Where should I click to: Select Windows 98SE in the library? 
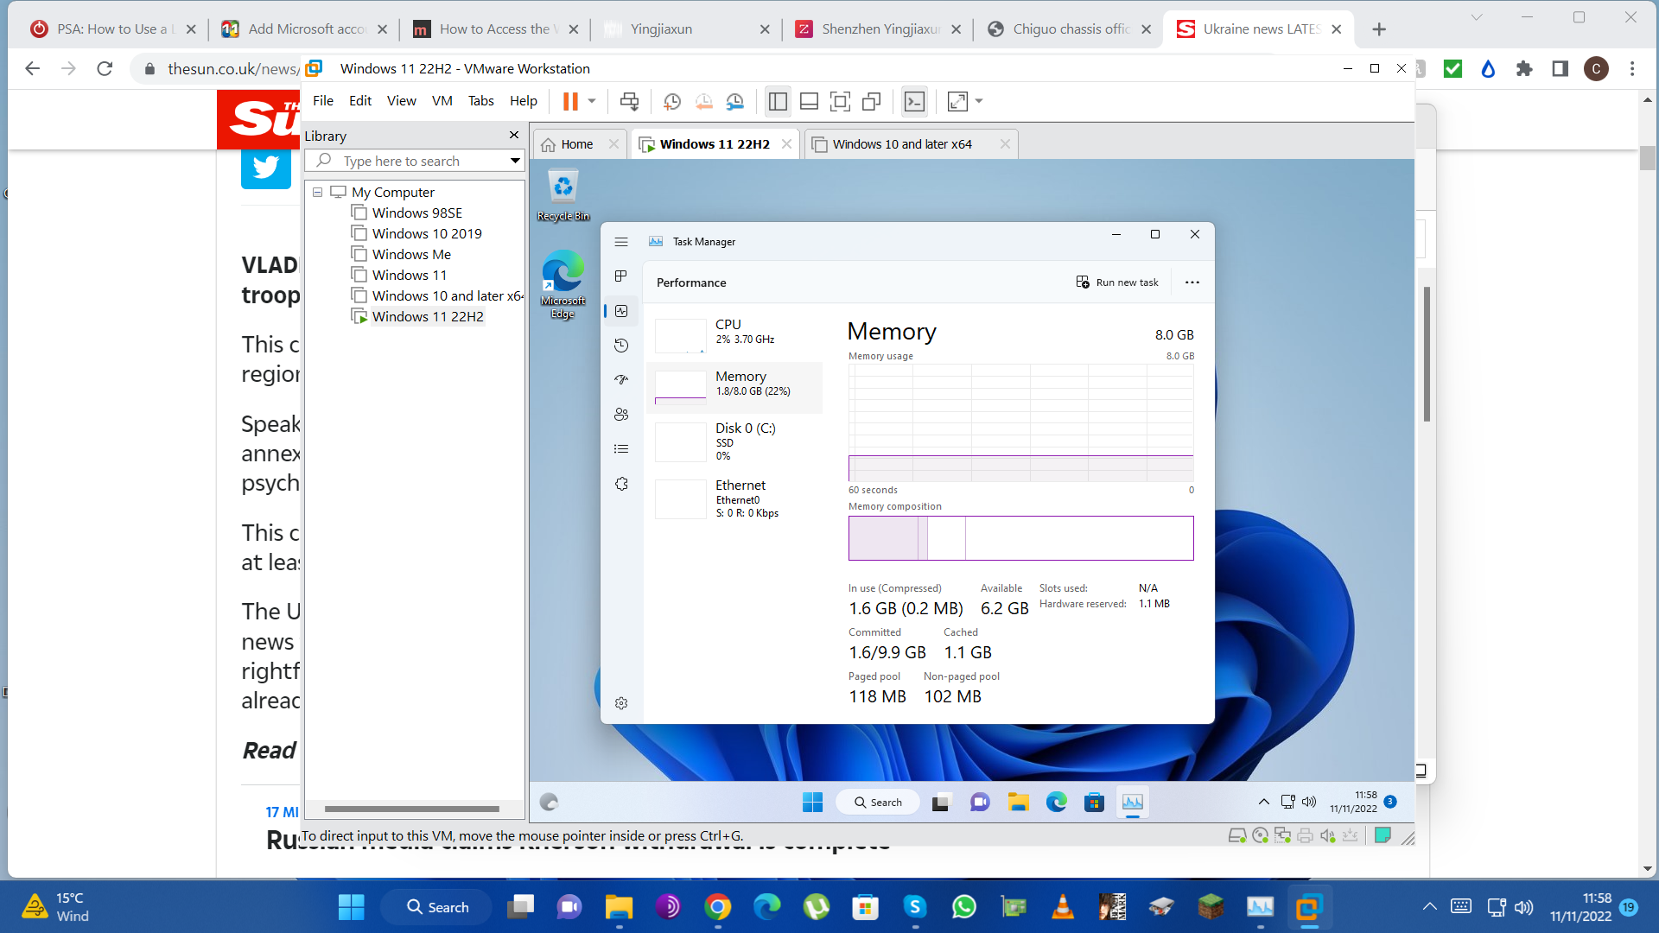(417, 213)
